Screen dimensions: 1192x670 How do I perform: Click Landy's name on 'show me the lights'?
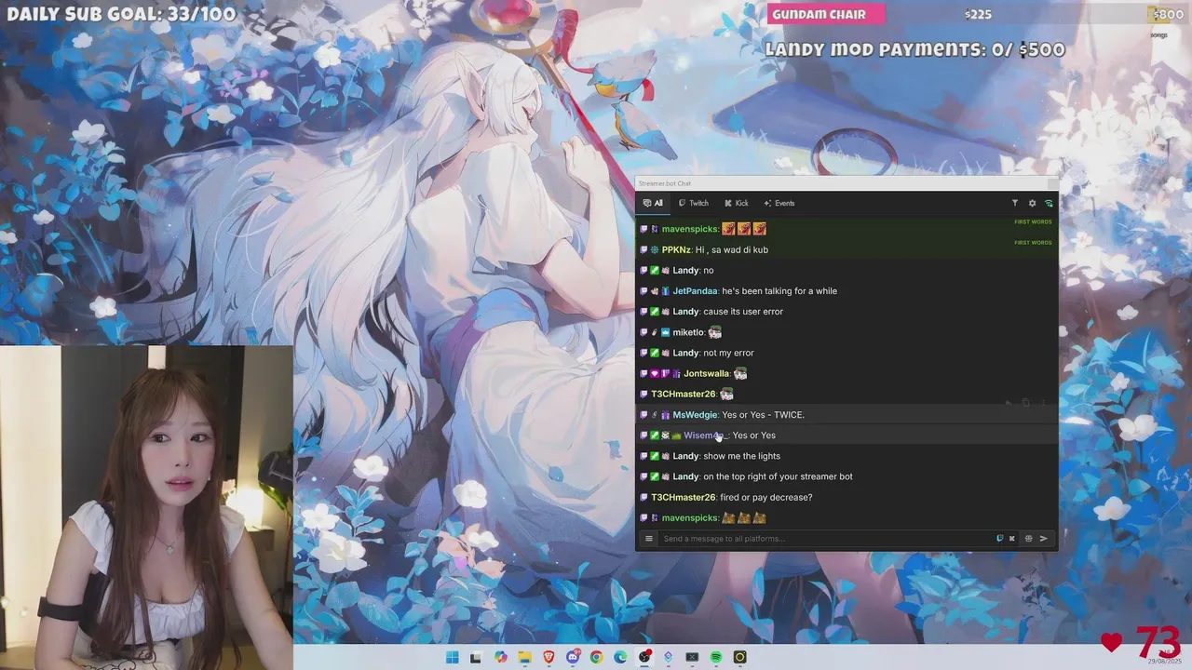685,456
